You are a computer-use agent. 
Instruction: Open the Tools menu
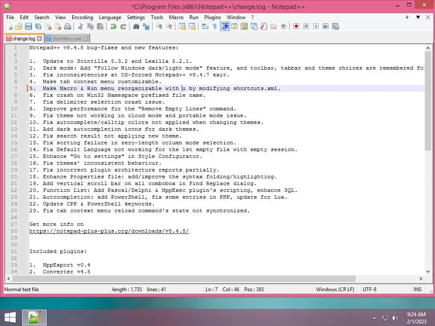tap(157, 17)
